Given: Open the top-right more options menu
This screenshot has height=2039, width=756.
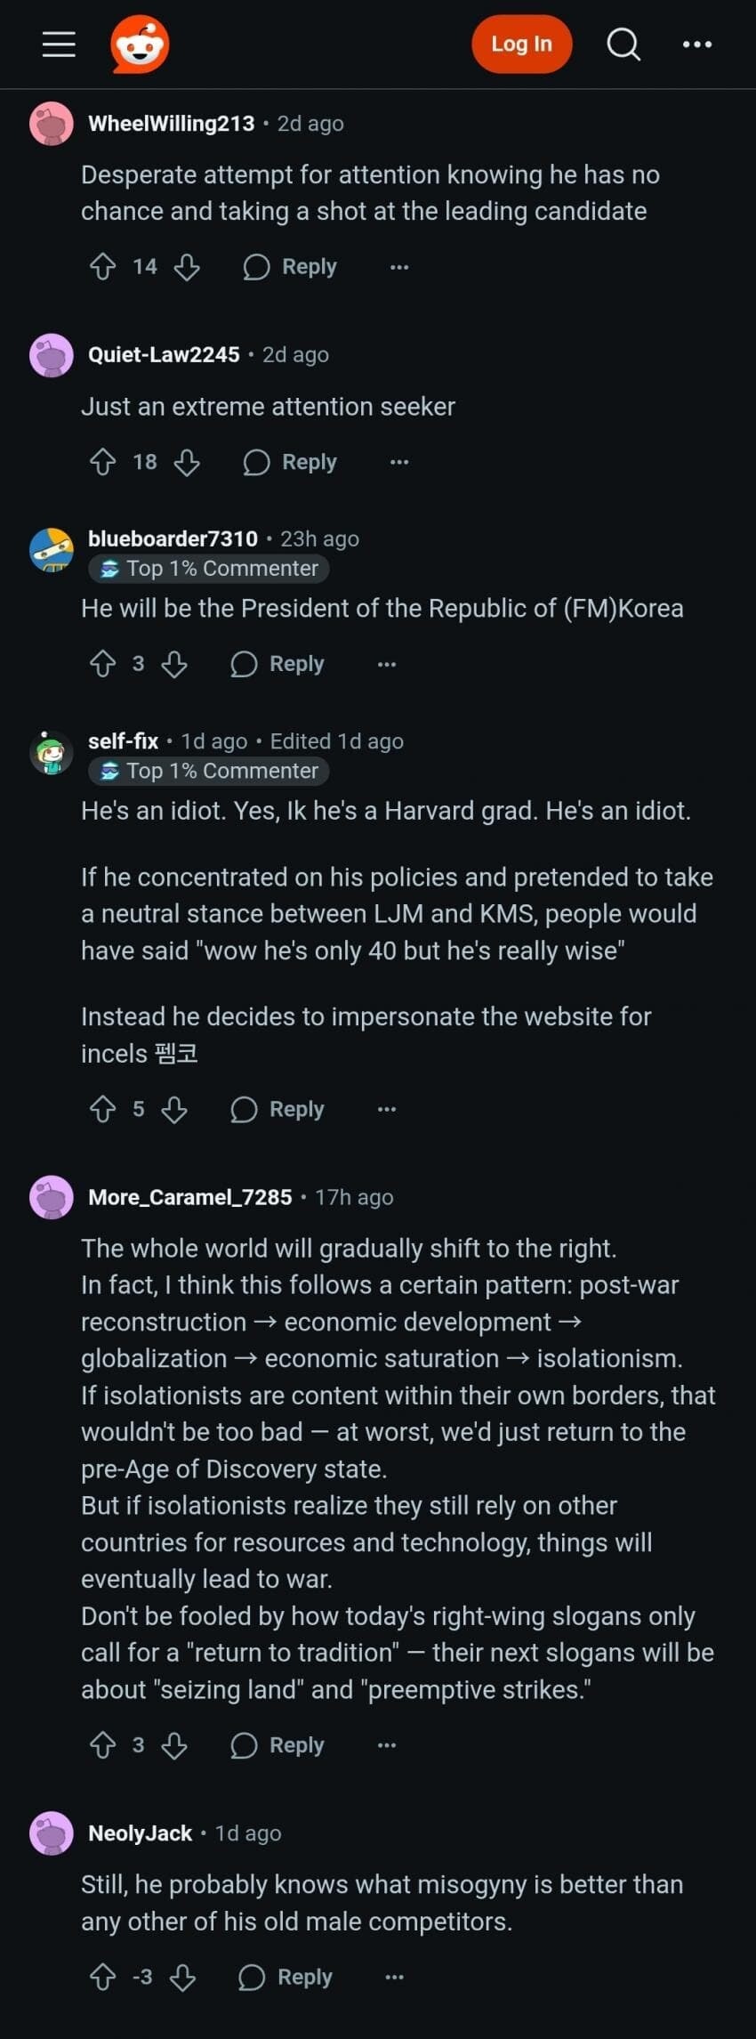Looking at the screenshot, I should tap(696, 44).
